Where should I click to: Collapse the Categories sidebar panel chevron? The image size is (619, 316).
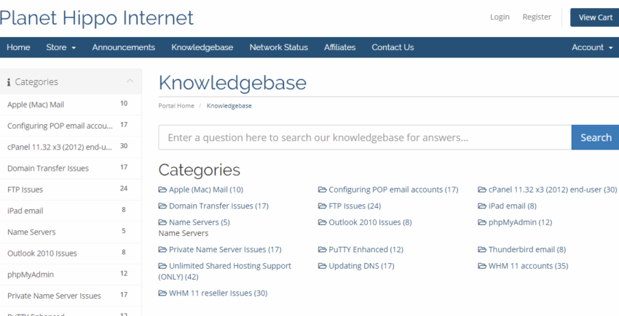(x=130, y=81)
